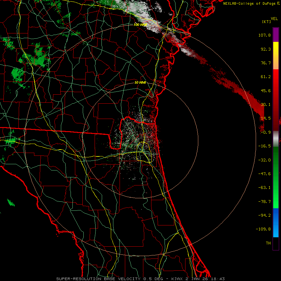
Task: Click the -16.5 velocity scale value
Action: (264, 146)
